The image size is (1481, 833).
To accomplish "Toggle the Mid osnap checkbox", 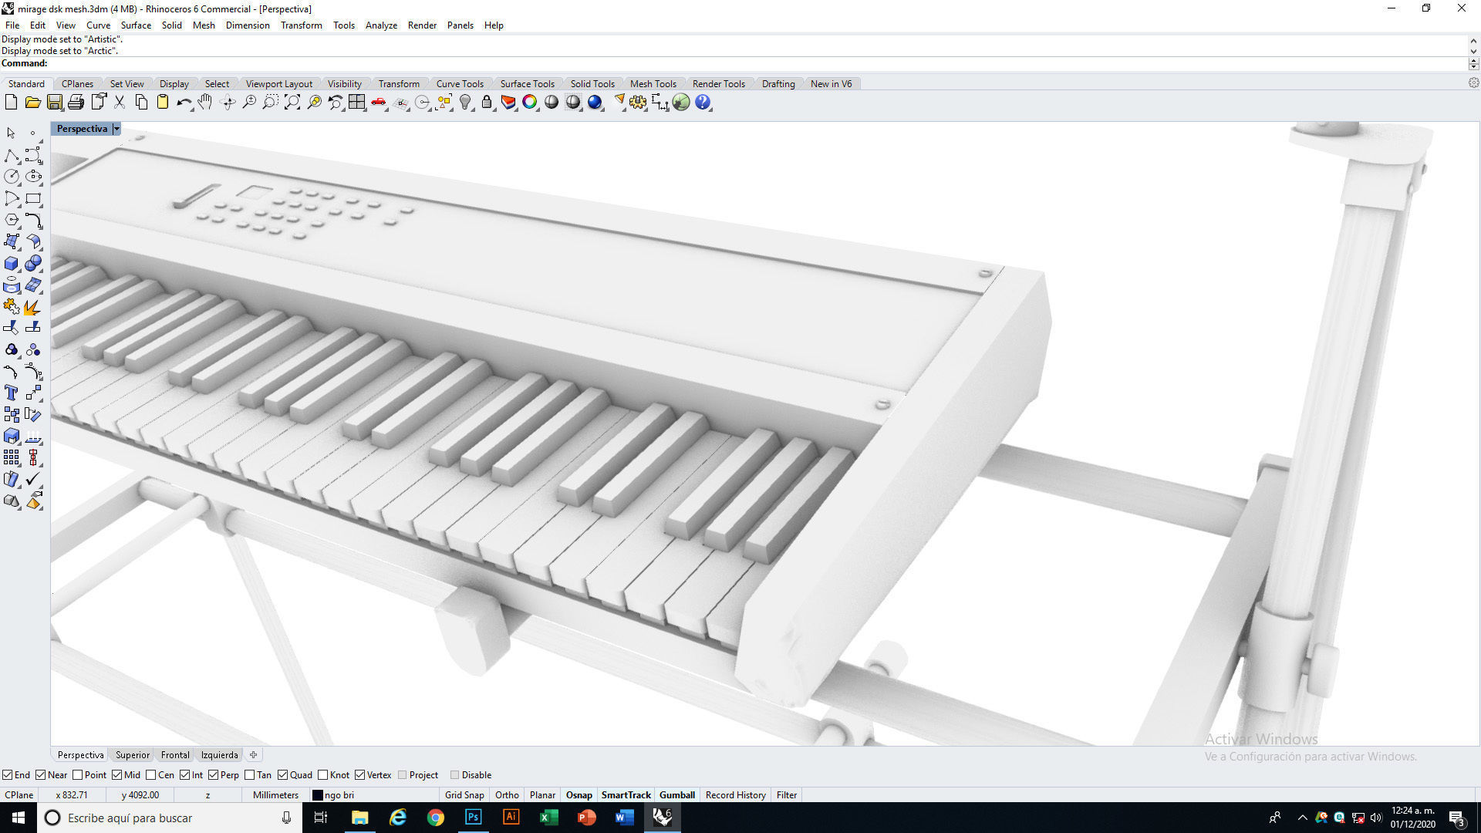I will click(117, 775).
